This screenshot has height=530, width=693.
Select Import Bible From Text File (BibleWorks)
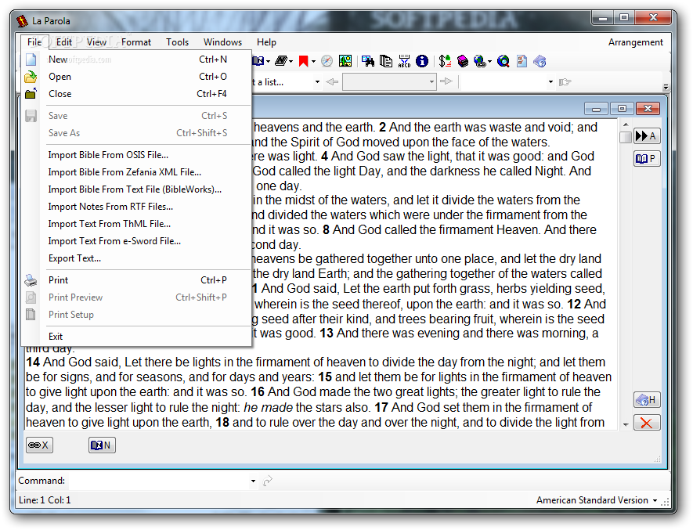(x=137, y=189)
